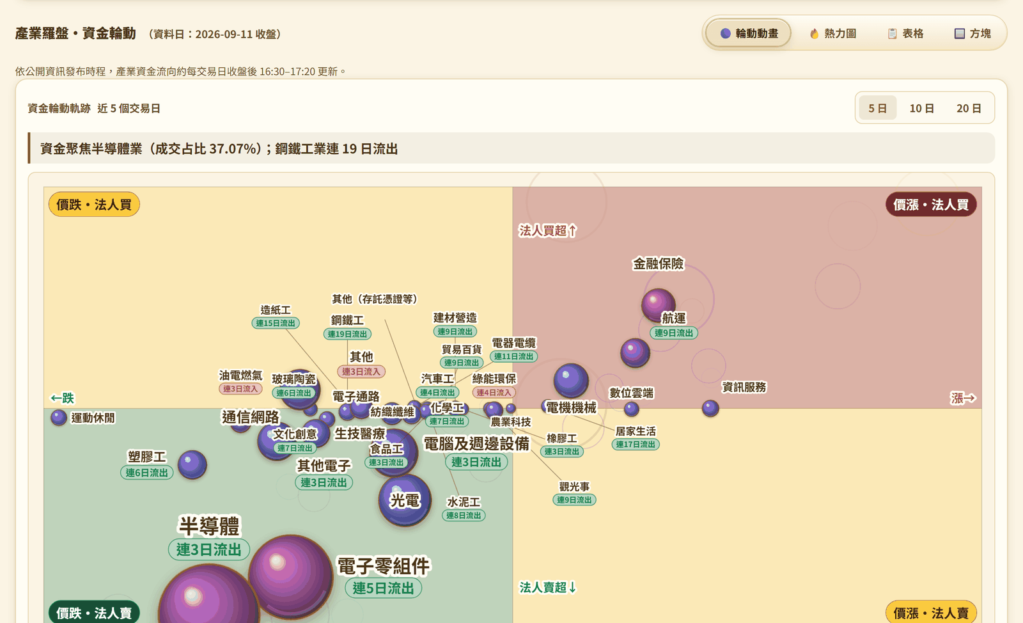Open the 方塊 treemap view
Screen dimensions: 1023x623
972,33
